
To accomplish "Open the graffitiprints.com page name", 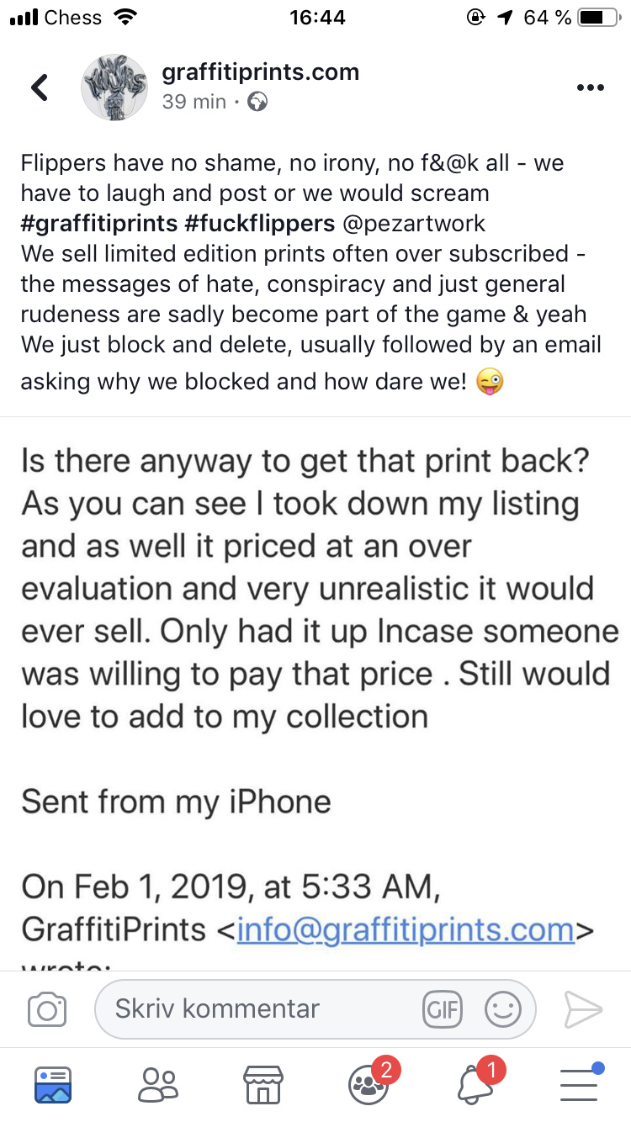I will point(260,72).
